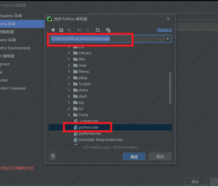
Task: Select the sip folder row
Action: click(x=110, y=103)
